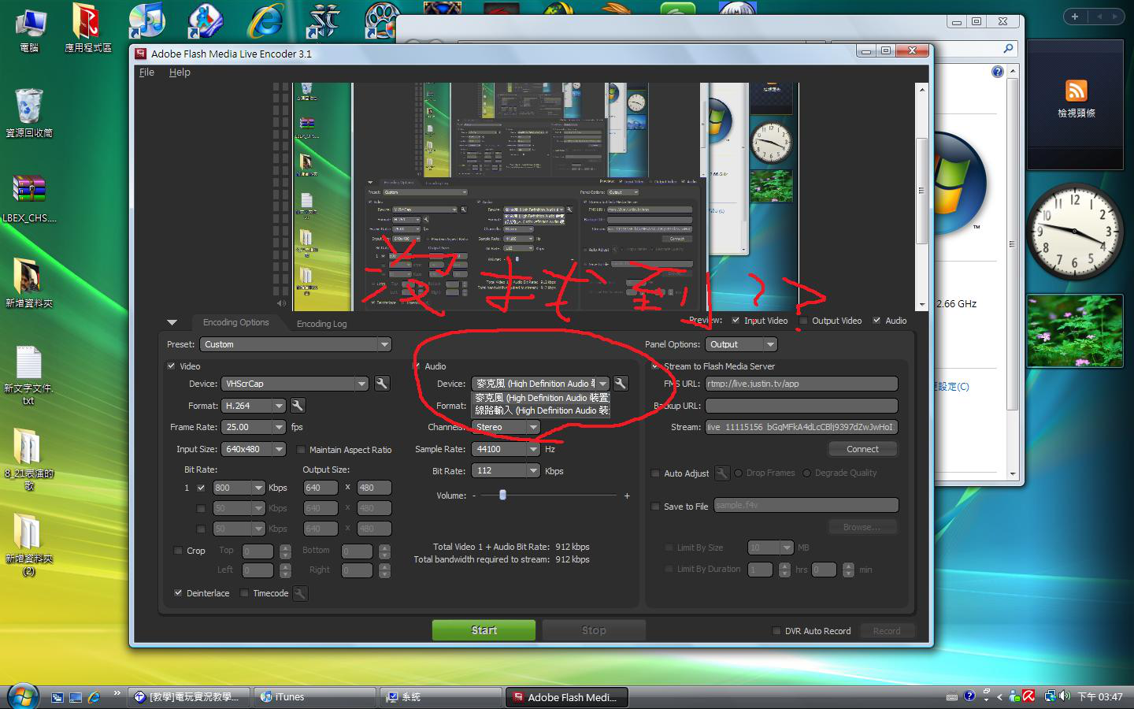Select LBEX_CHS archive icon on desktop
1134x709 pixels.
[x=29, y=198]
